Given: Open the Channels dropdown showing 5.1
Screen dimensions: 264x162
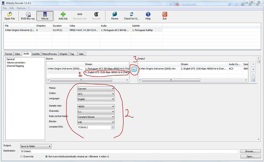Looking at the screenshot, I should [96, 112].
